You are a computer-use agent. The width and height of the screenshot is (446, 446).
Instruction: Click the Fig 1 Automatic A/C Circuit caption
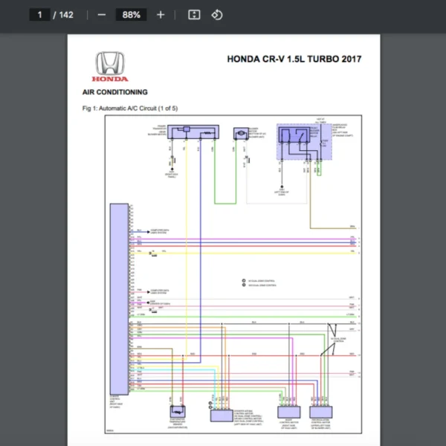pyautogui.click(x=130, y=109)
